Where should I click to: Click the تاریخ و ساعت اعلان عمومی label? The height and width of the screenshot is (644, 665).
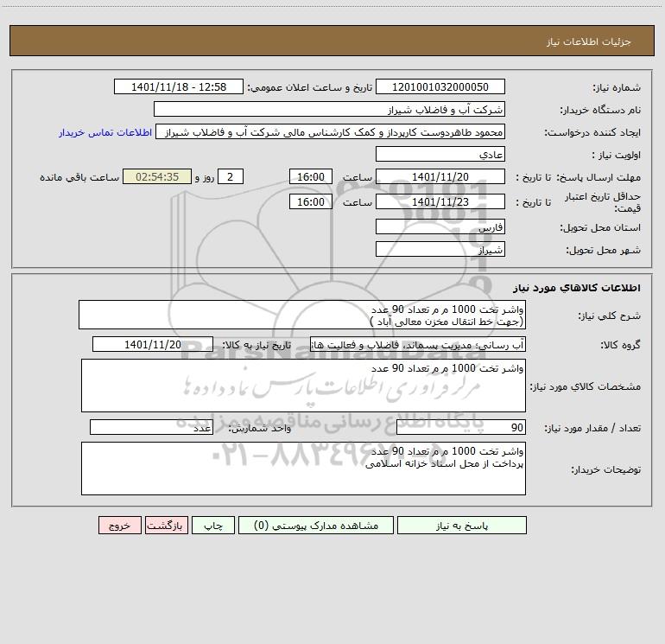click(x=310, y=87)
